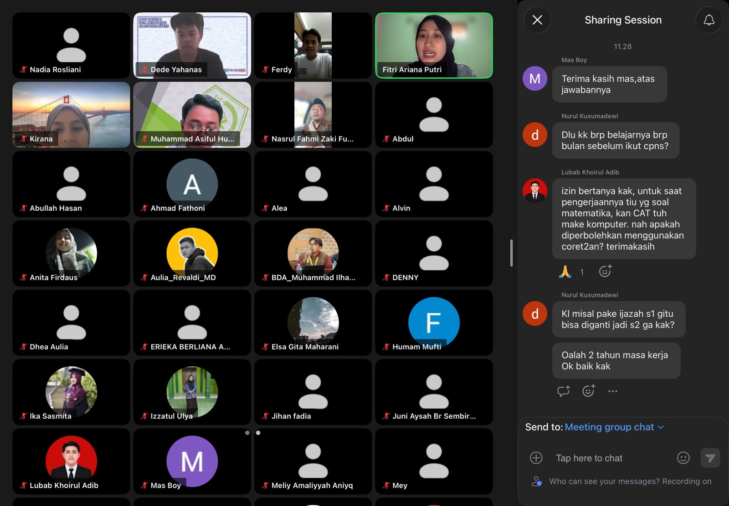729x506 pixels.
Task: Send the chat message arrow button
Action: pos(710,458)
